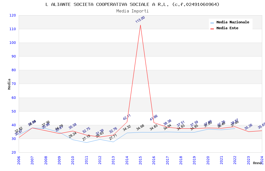Click the year 2015 axis label
This screenshot has height=171, width=265.
tap(140, 160)
